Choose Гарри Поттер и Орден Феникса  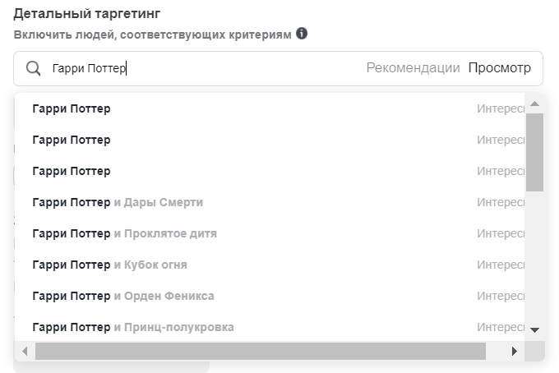point(269,296)
